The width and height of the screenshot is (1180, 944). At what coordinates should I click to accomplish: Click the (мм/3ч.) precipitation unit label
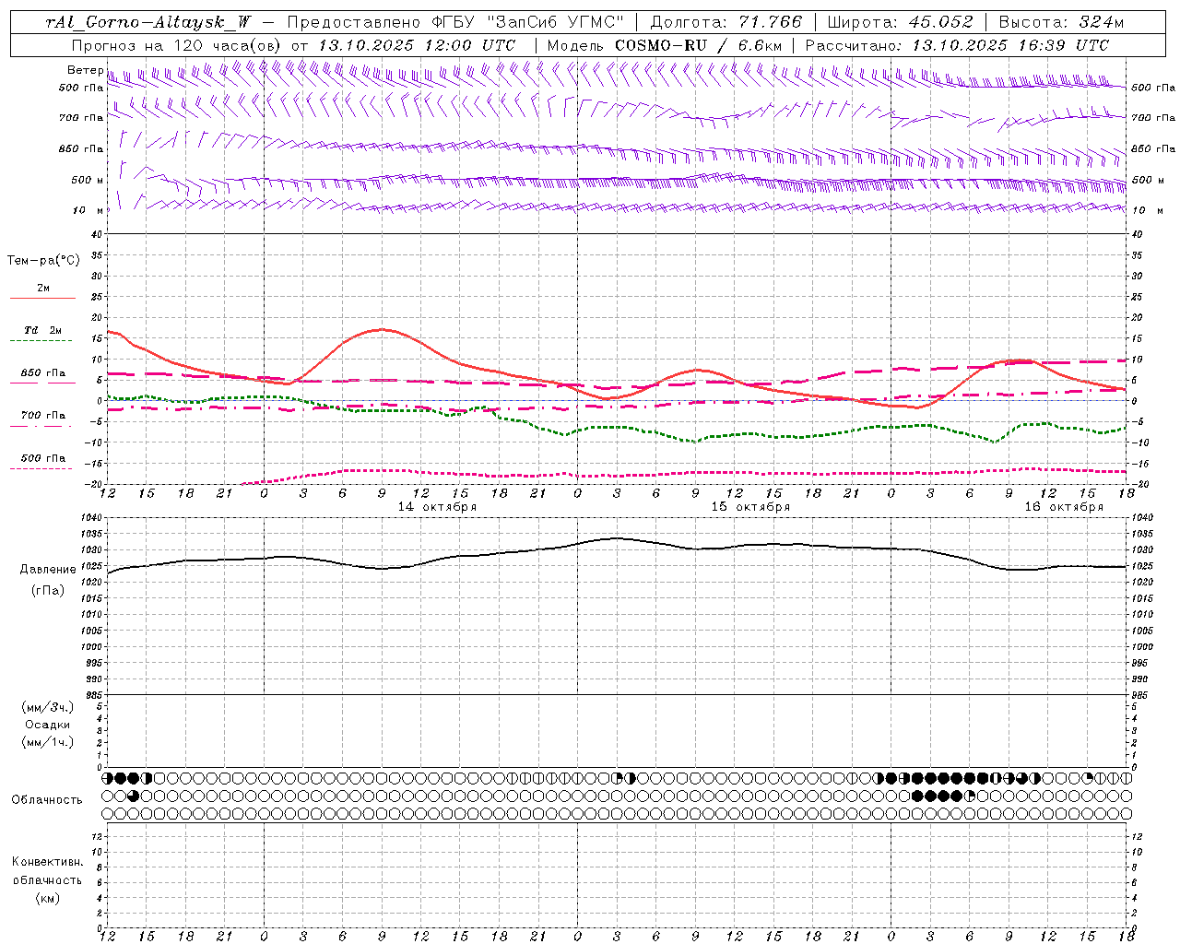[48, 707]
